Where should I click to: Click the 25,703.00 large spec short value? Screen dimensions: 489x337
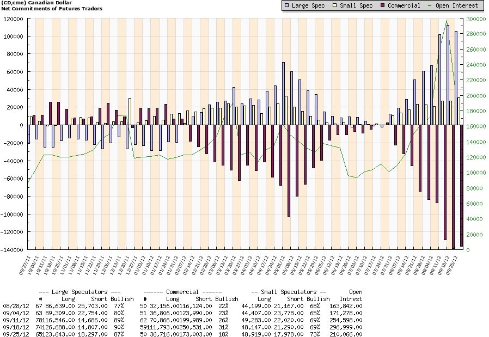pyautogui.click(x=93, y=306)
